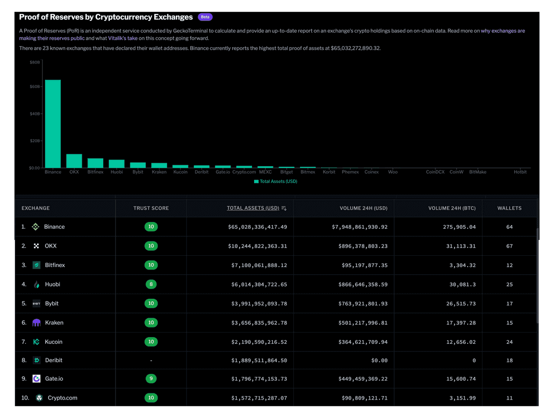Viewport: 552px width, 418px height.
Task: Click the Exchange column header
Action: 35,208
